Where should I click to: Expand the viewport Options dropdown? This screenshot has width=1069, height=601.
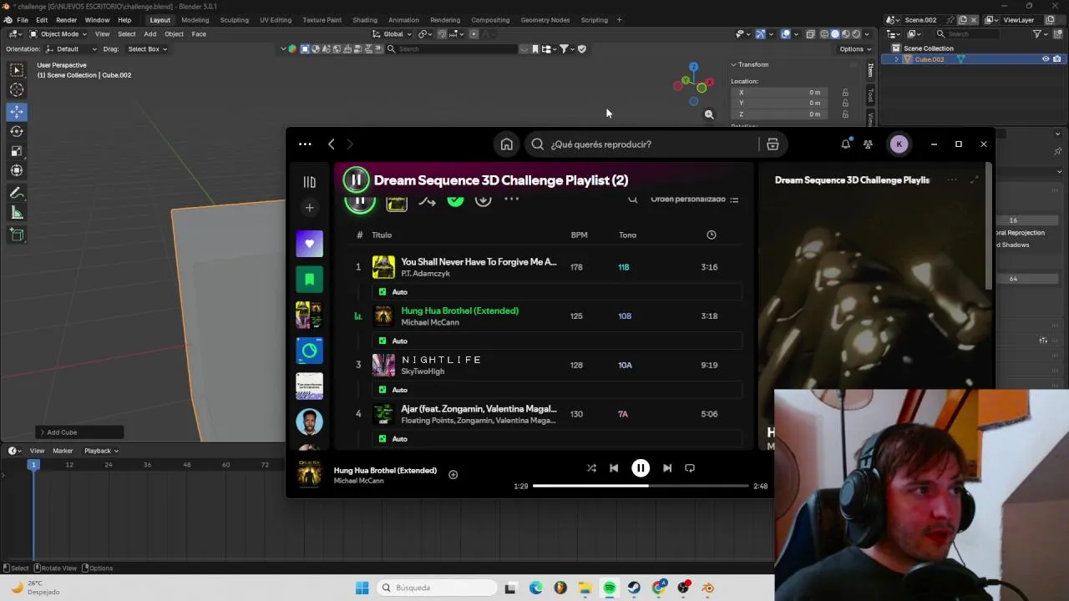click(854, 49)
